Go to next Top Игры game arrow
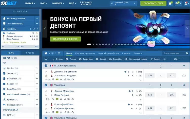 coord(37,29)
